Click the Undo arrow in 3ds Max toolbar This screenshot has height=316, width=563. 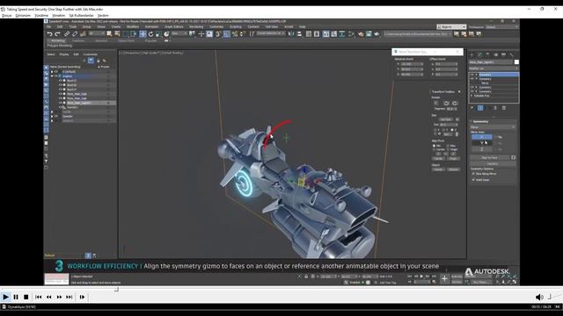tap(49, 34)
